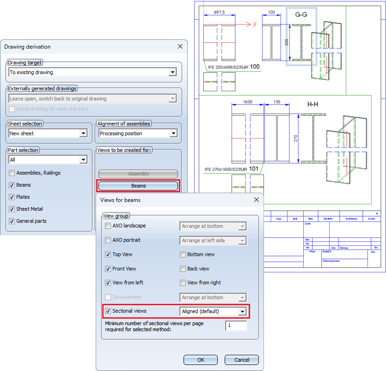Select the G-G section view label
This screenshot has width=386, height=371.
coord(301,14)
